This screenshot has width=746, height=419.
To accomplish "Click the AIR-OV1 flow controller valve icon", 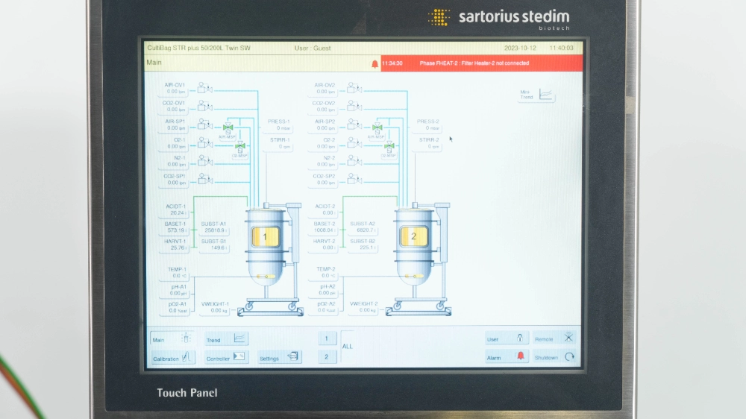I will click(x=204, y=88).
